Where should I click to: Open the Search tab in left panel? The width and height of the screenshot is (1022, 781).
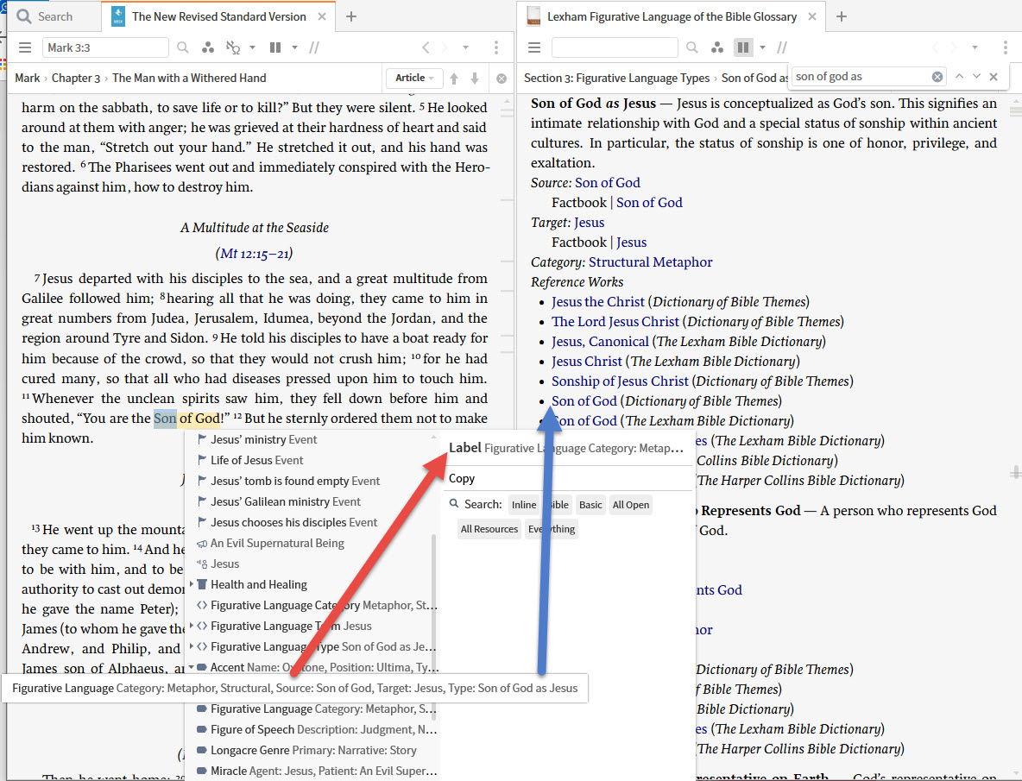(x=44, y=16)
